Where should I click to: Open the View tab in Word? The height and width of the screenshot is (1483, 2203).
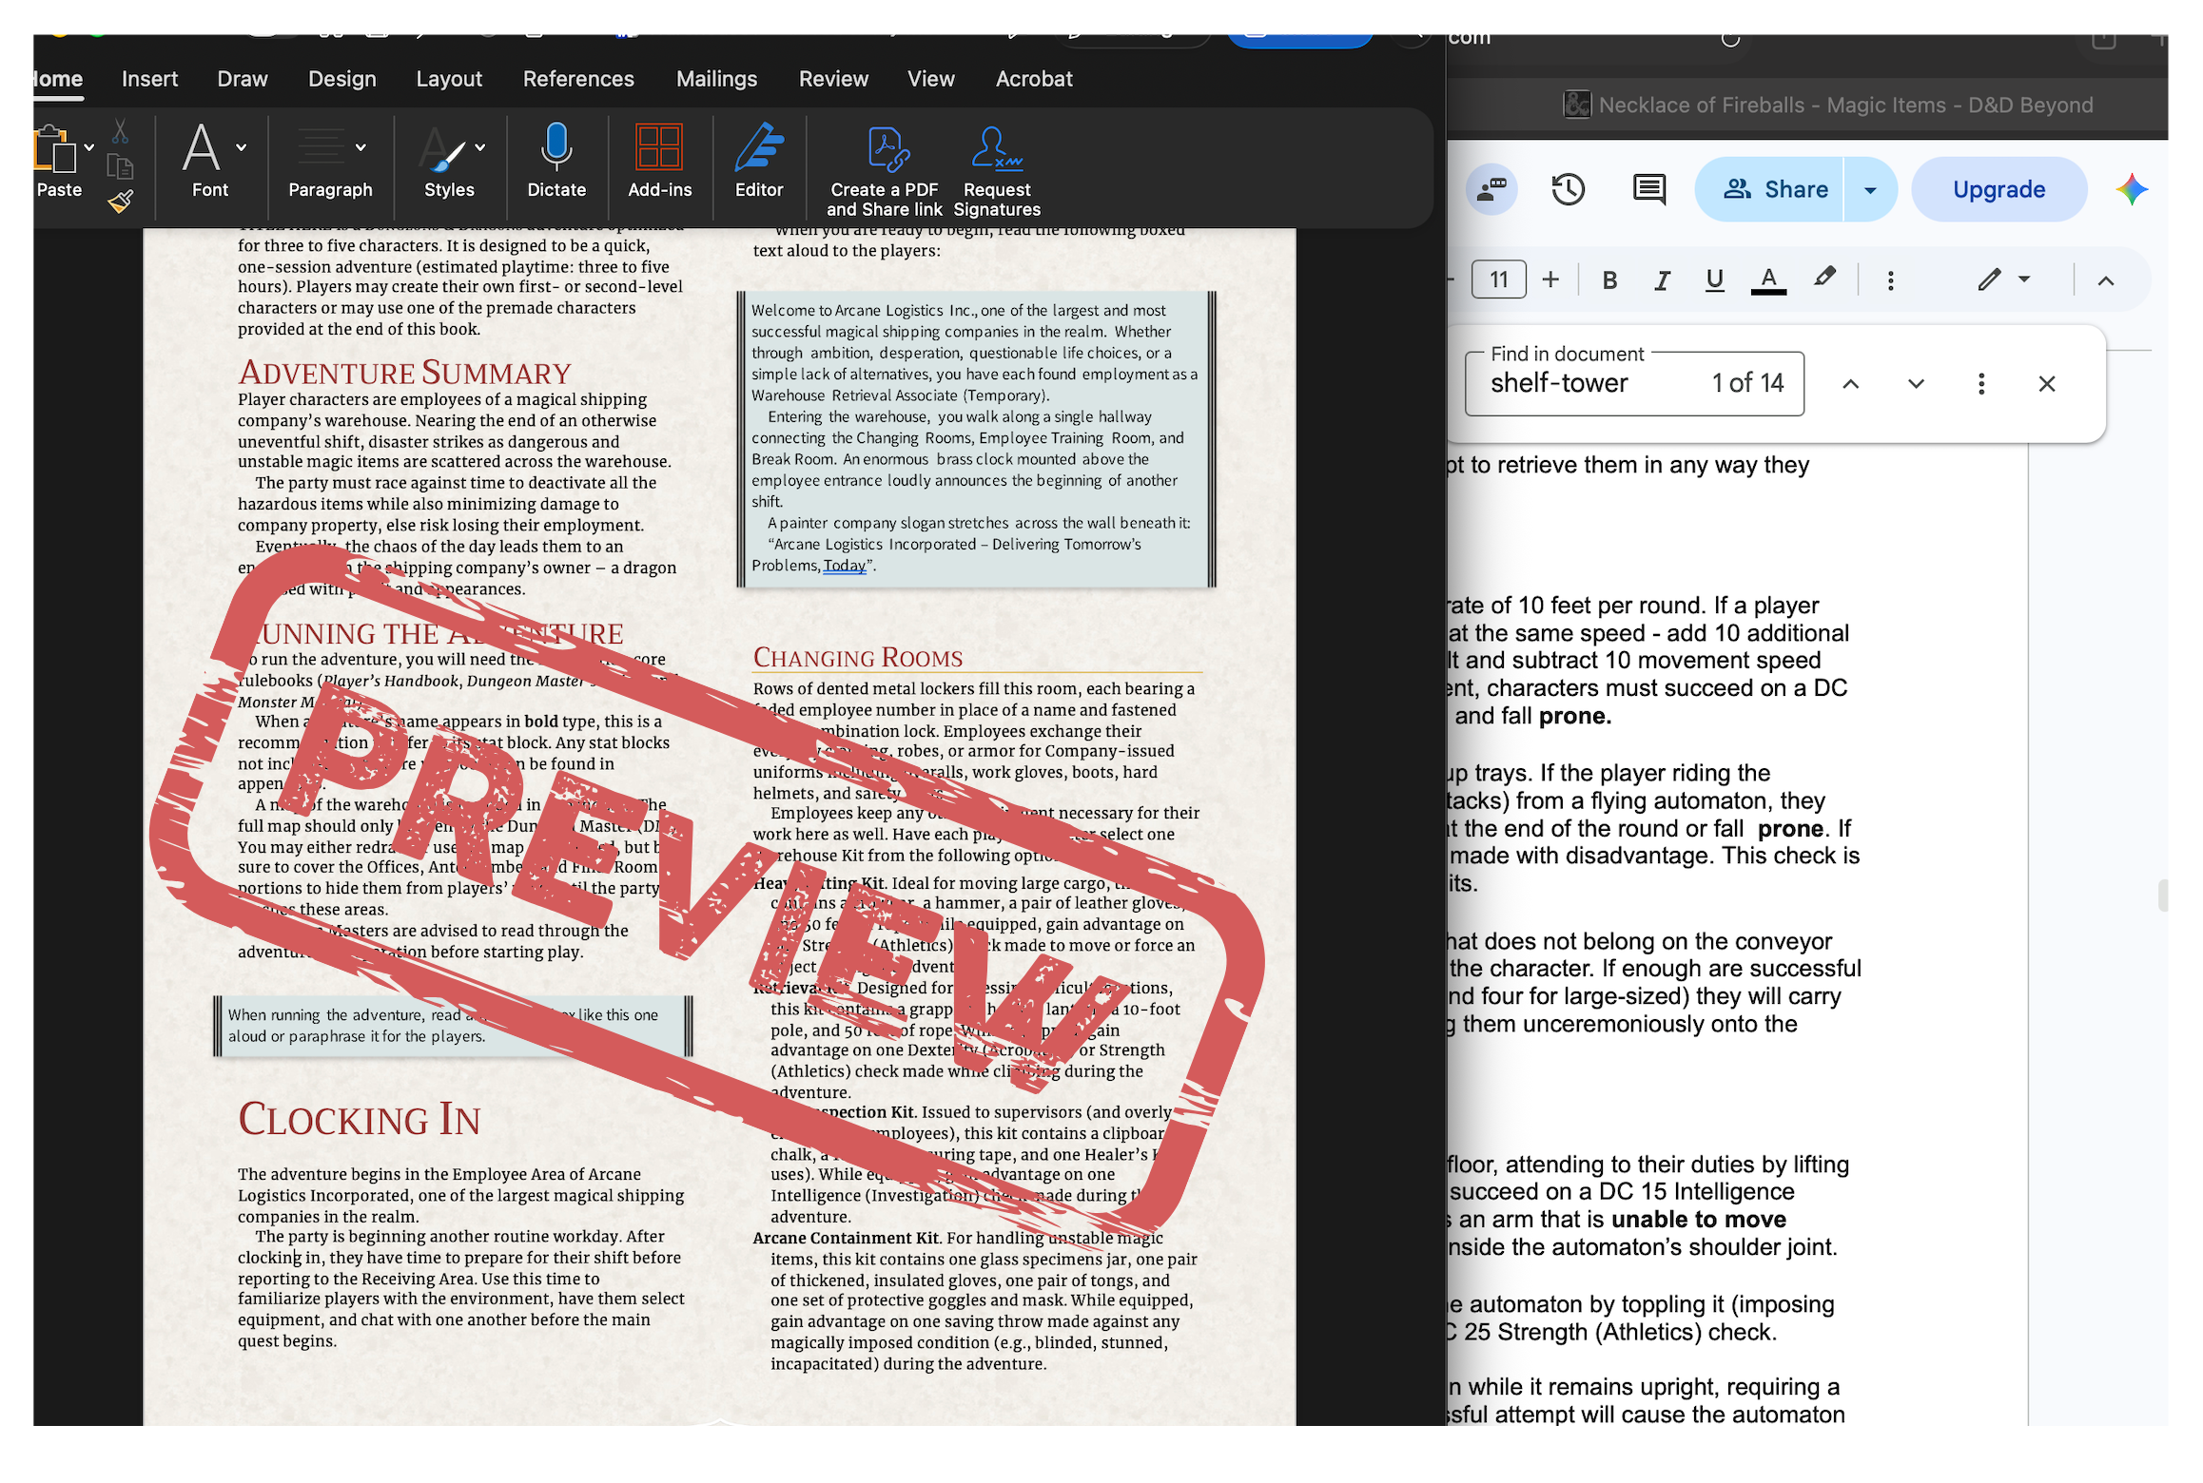tap(930, 79)
